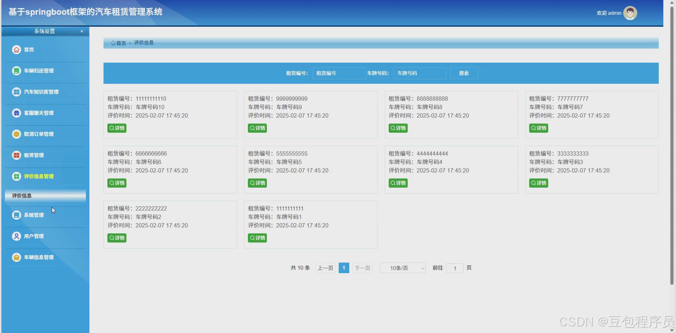Select page 1 in pagination
Image resolution: width=676 pixels, height=333 pixels.
(344, 268)
